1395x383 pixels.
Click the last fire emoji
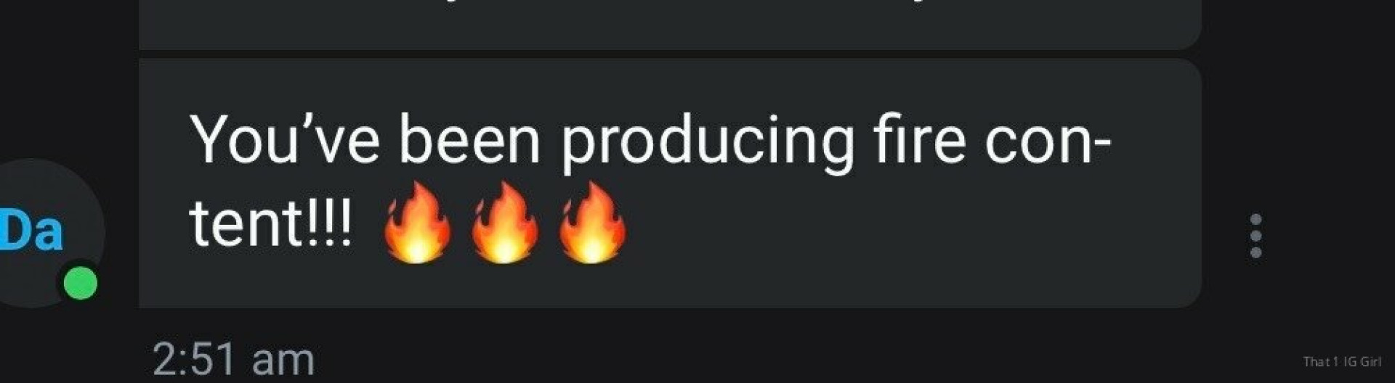592,222
